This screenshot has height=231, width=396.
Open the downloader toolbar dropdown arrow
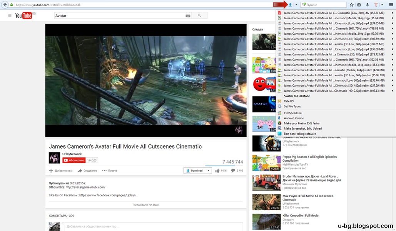click(296, 5)
